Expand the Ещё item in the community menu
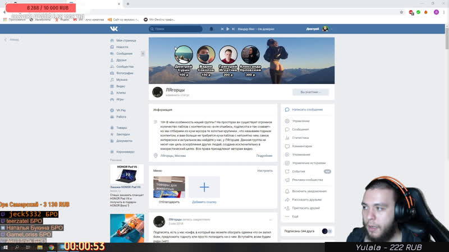Screen dimensions: 449x252 pos(295,216)
